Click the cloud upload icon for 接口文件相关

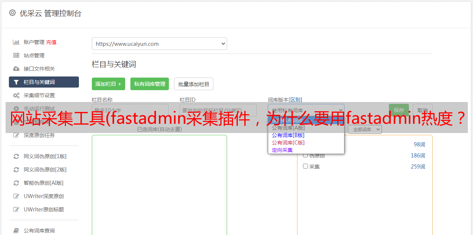tap(16, 69)
